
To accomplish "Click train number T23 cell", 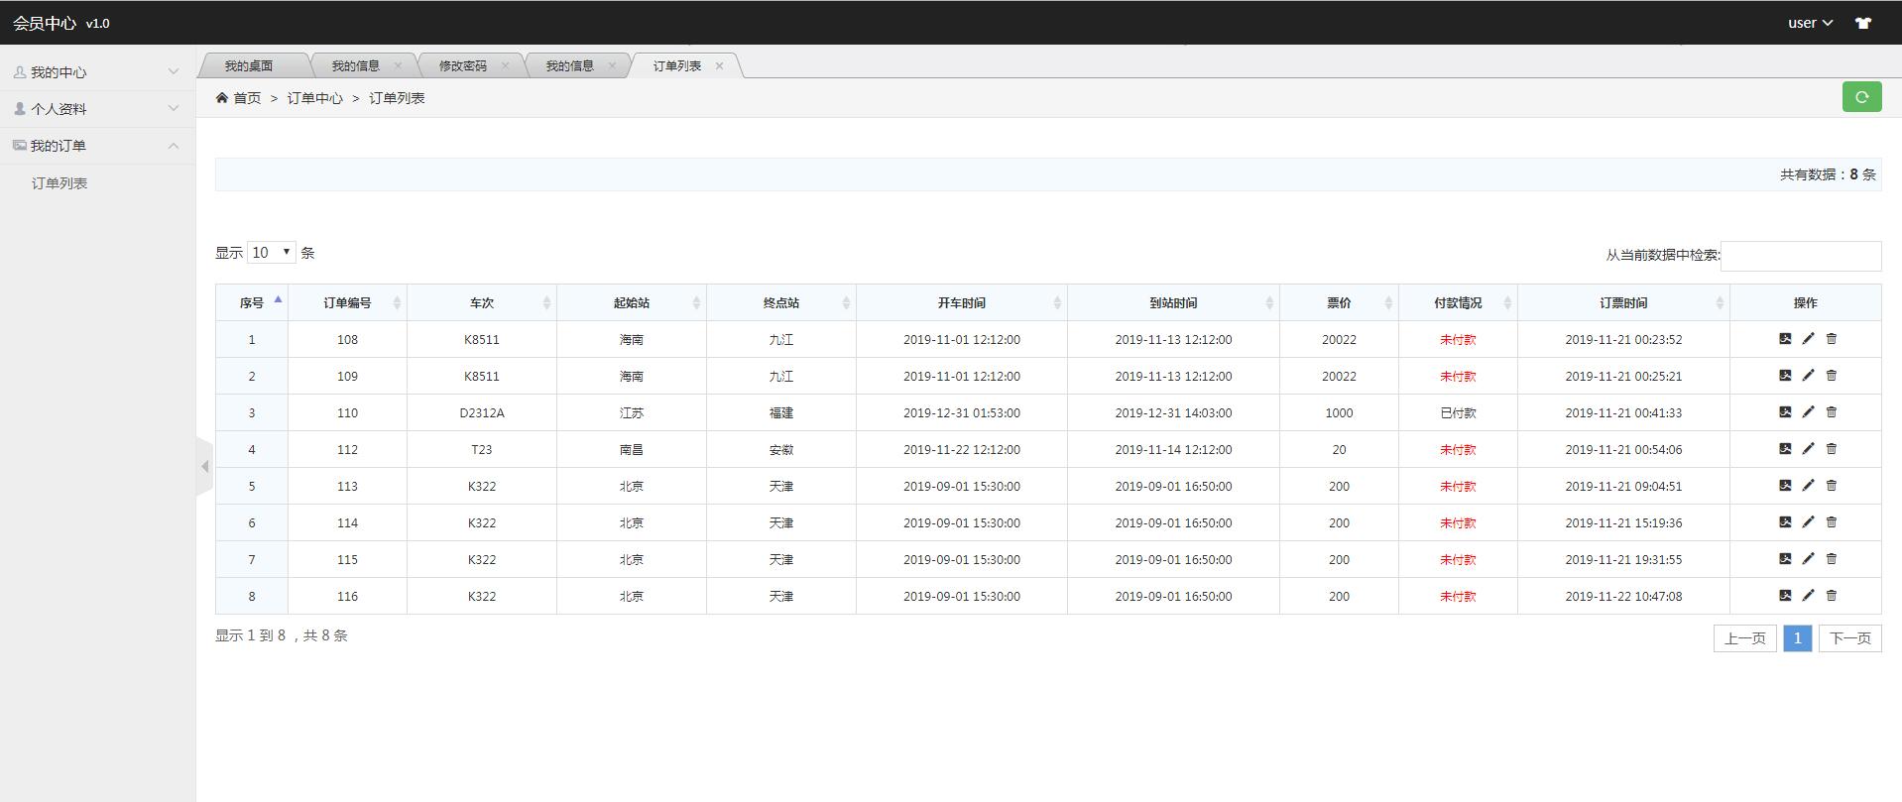I will tap(482, 449).
